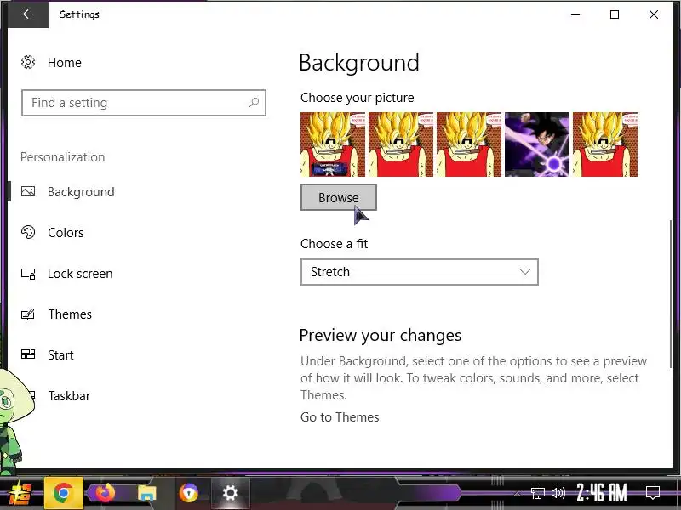Viewport: 681px width, 510px height.
Task: Click the Lock screen icon
Action: coord(28,274)
